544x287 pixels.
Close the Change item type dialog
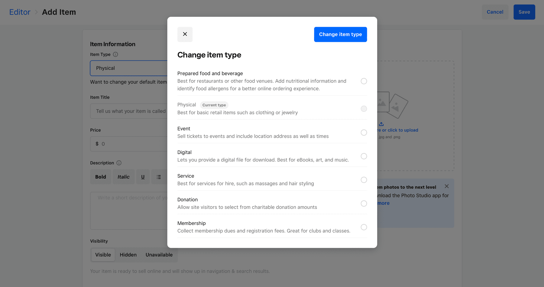[185, 34]
